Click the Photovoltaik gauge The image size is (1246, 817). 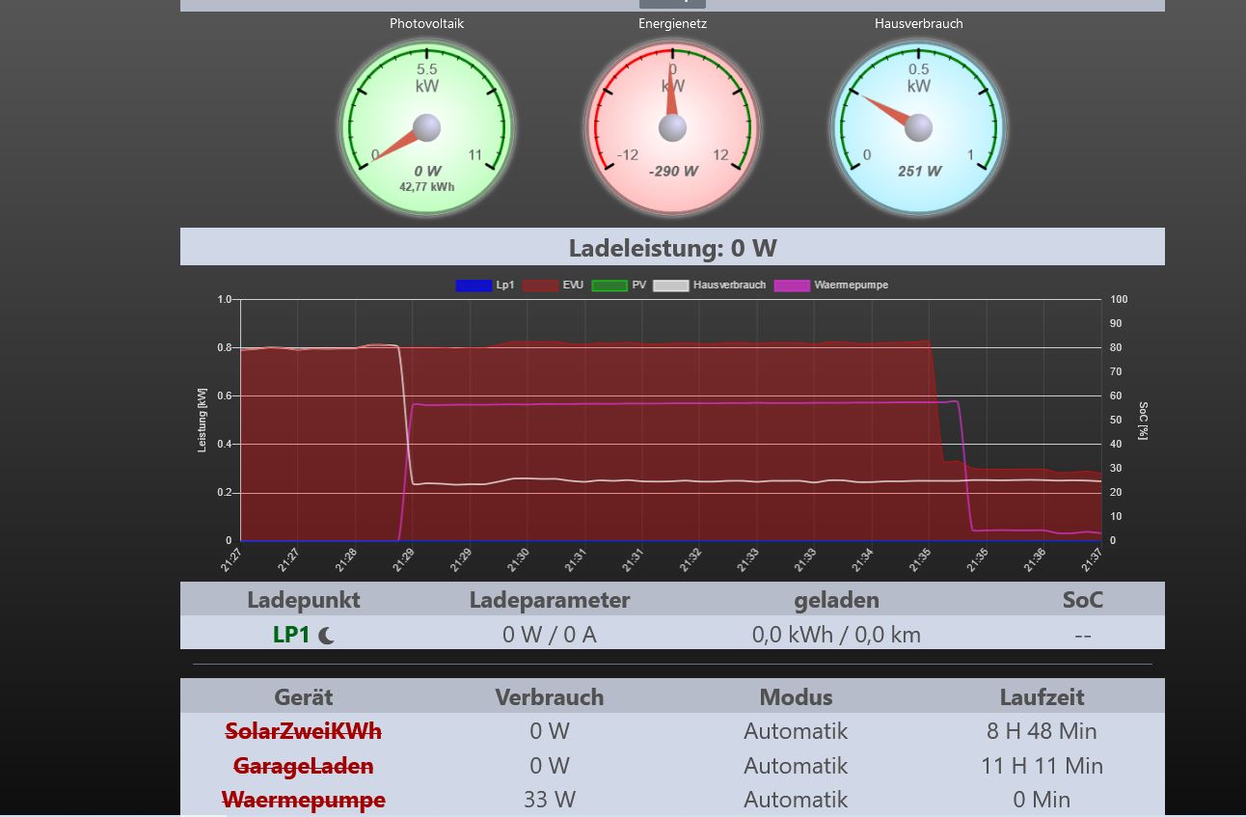pyautogui.click(x=426, y=127)
